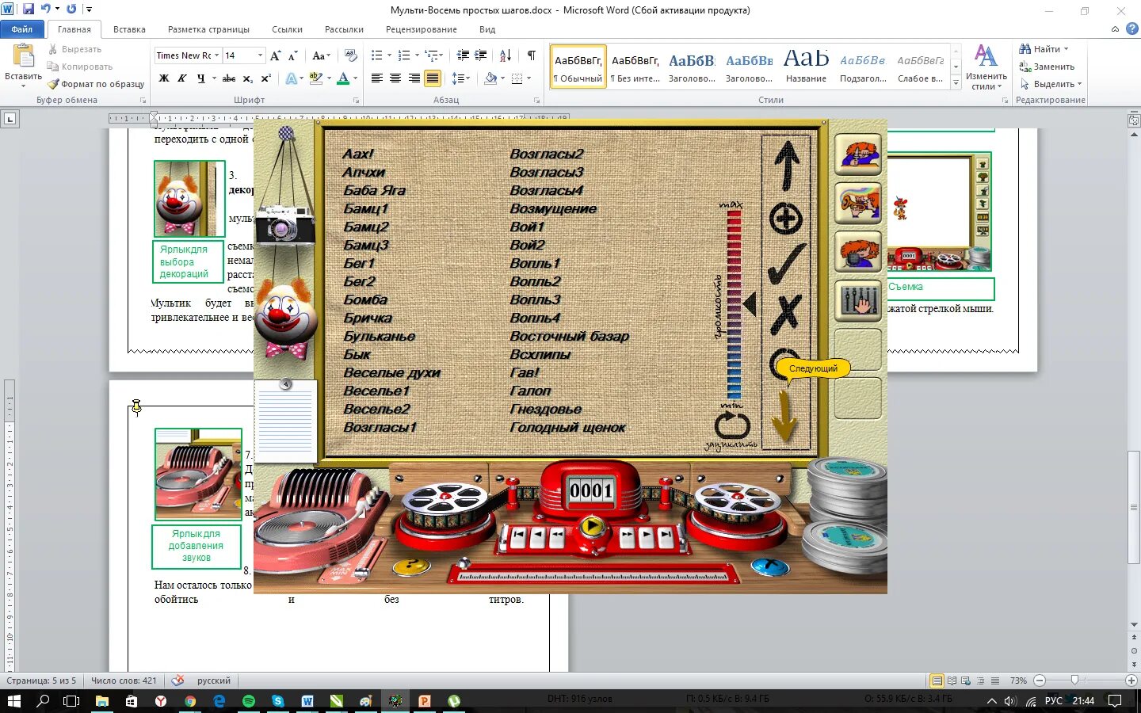Open the font color dropdown arrow

click(355, 78)
